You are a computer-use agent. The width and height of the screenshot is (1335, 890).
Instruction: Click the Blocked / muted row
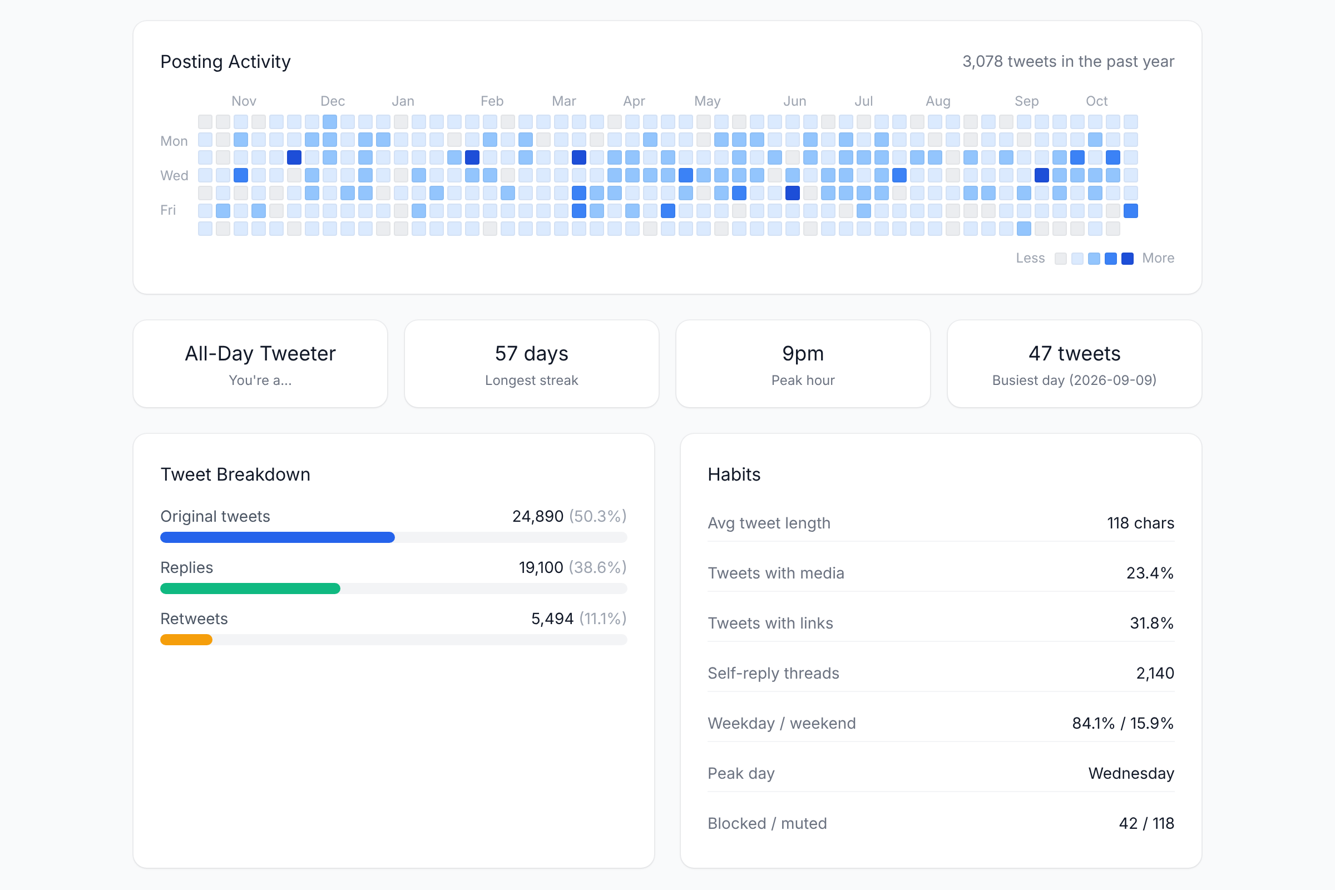pyautogui.click(x=941, y=823)
